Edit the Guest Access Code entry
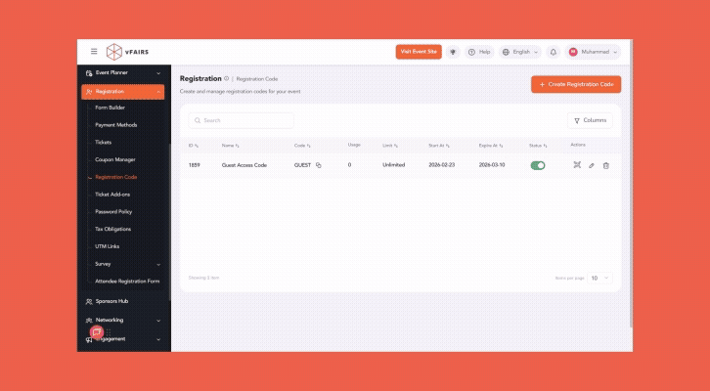710x391 pixels. click(591, 165)
